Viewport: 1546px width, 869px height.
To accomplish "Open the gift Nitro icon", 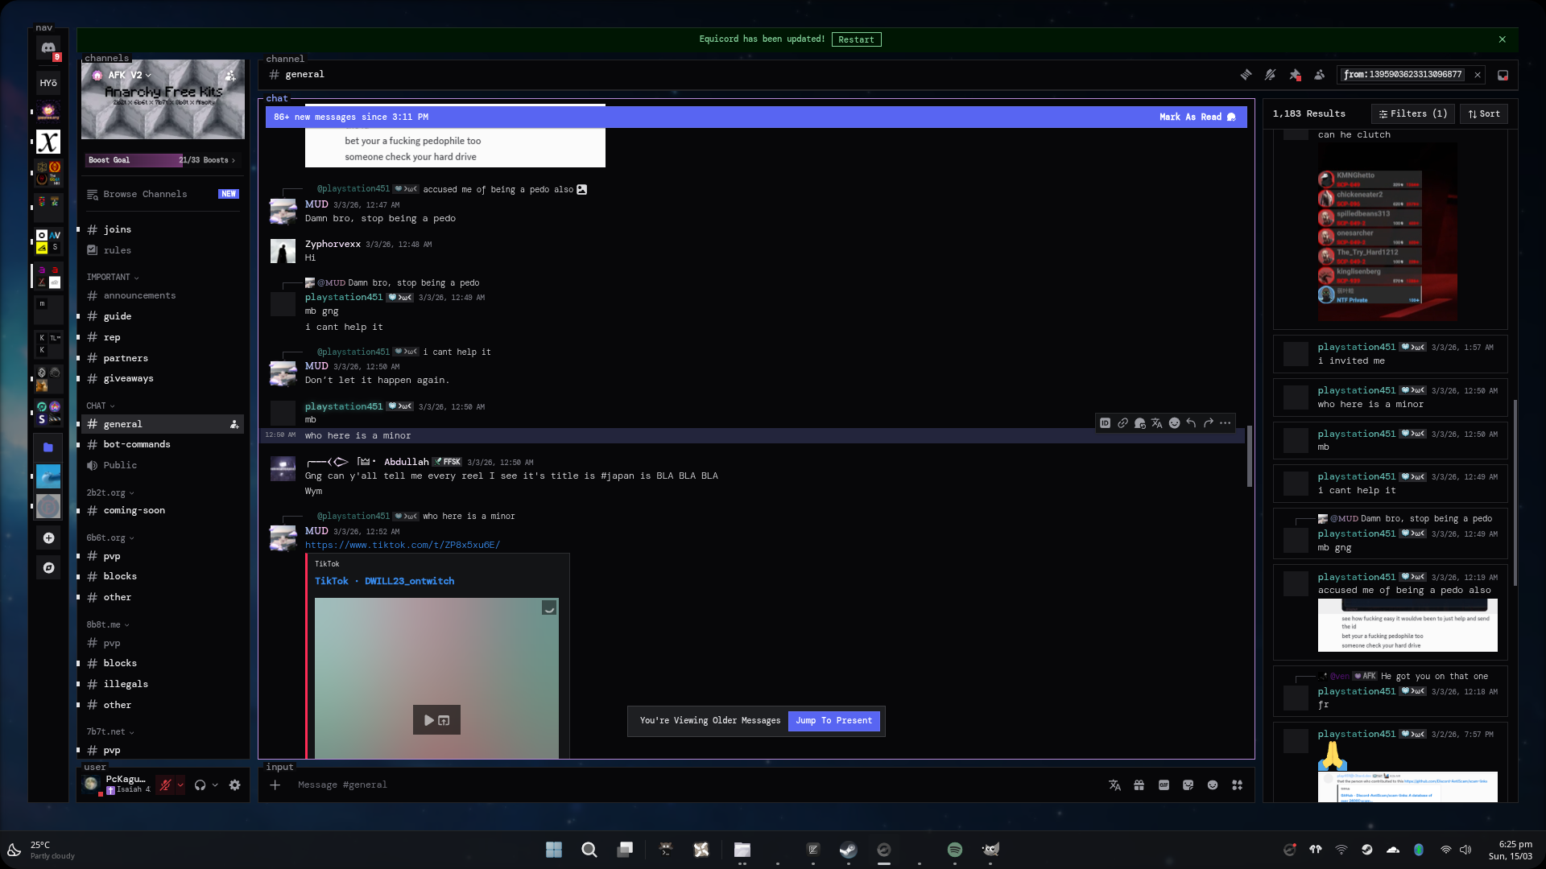I will point(1139,785).
